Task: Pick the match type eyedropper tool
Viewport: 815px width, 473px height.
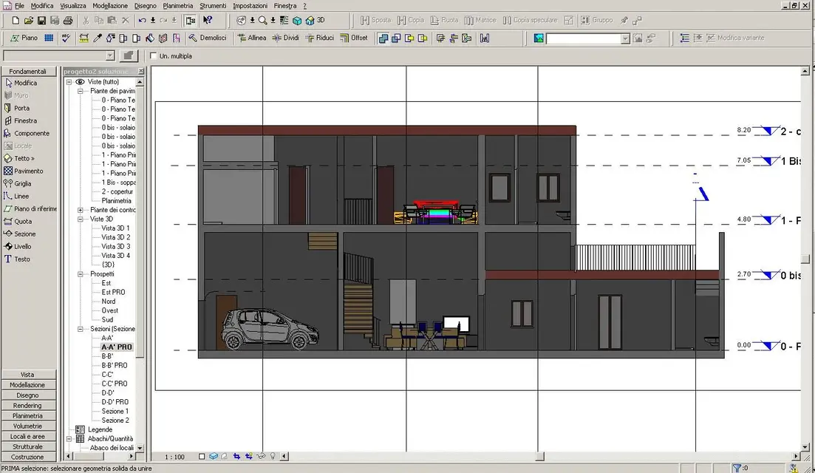Action: click(x=98, y=38)
